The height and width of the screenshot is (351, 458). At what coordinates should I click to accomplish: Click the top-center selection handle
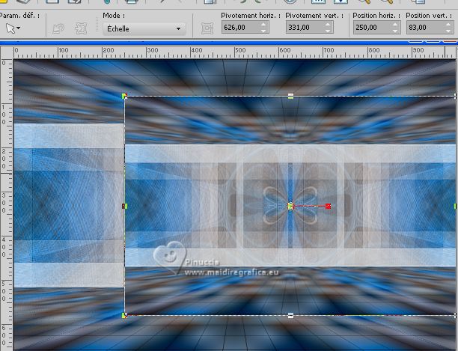click(x=290, y=96)
